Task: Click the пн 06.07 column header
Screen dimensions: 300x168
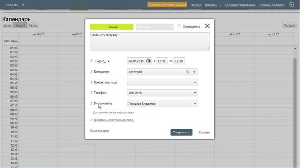Action: [x=38, y=35]
